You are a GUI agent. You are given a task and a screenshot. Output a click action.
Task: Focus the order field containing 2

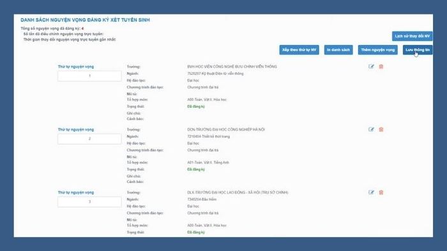pyautogui.click(x=89, y=139)
